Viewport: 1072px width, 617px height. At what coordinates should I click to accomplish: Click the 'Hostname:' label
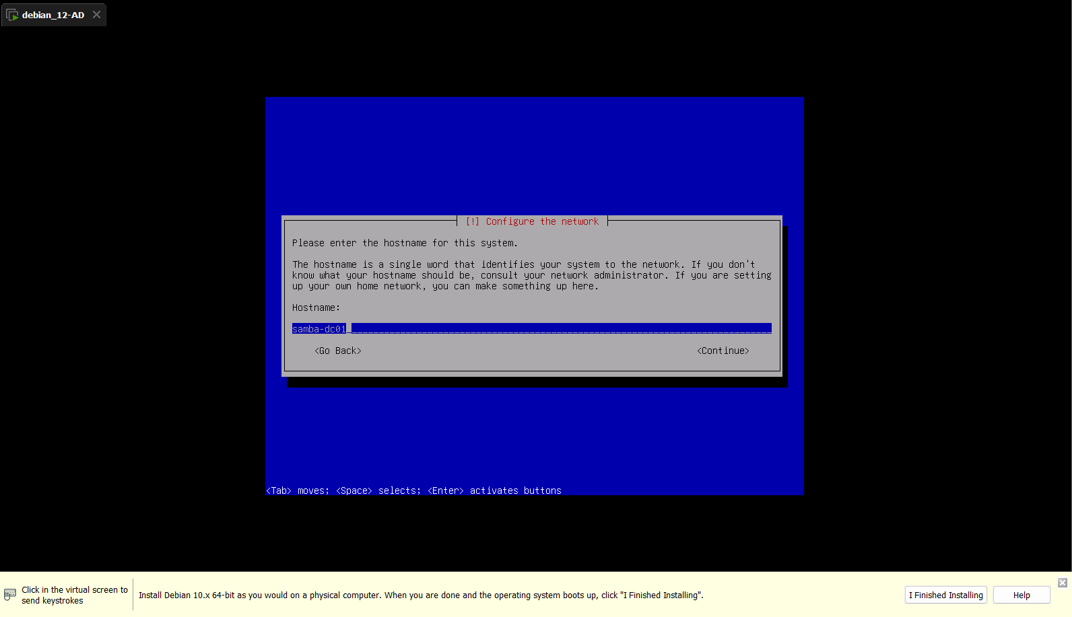316,307
